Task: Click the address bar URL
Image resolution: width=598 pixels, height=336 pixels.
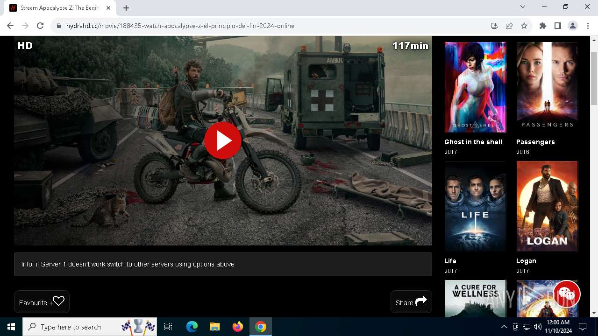Action: (180, 26)
